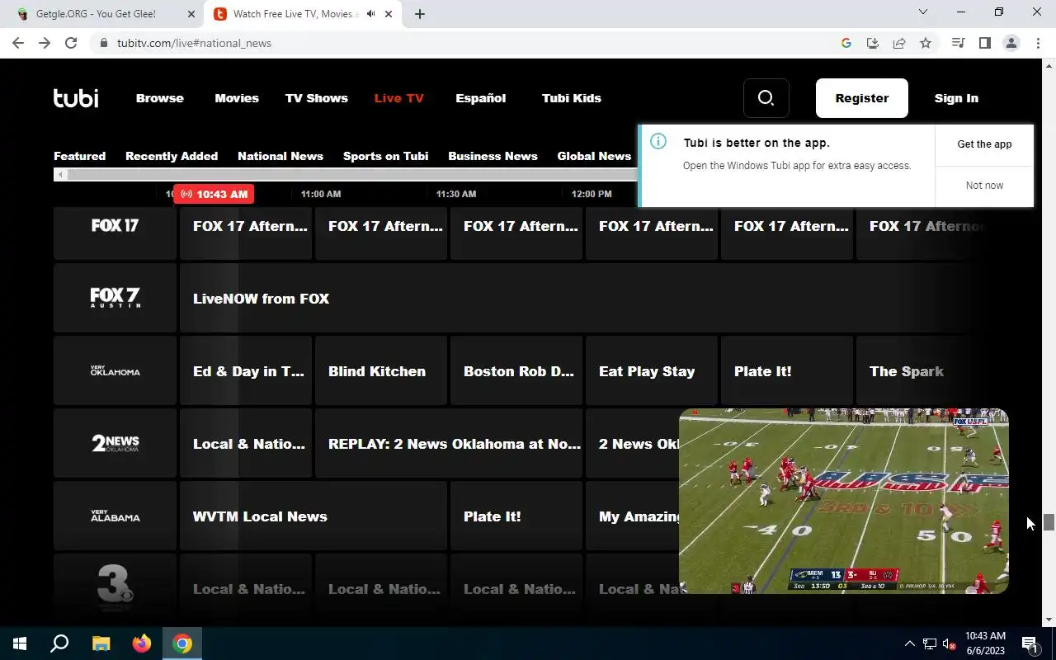Close the Getgle.ORG tab

pyautogui.click(x=191, y=14)
